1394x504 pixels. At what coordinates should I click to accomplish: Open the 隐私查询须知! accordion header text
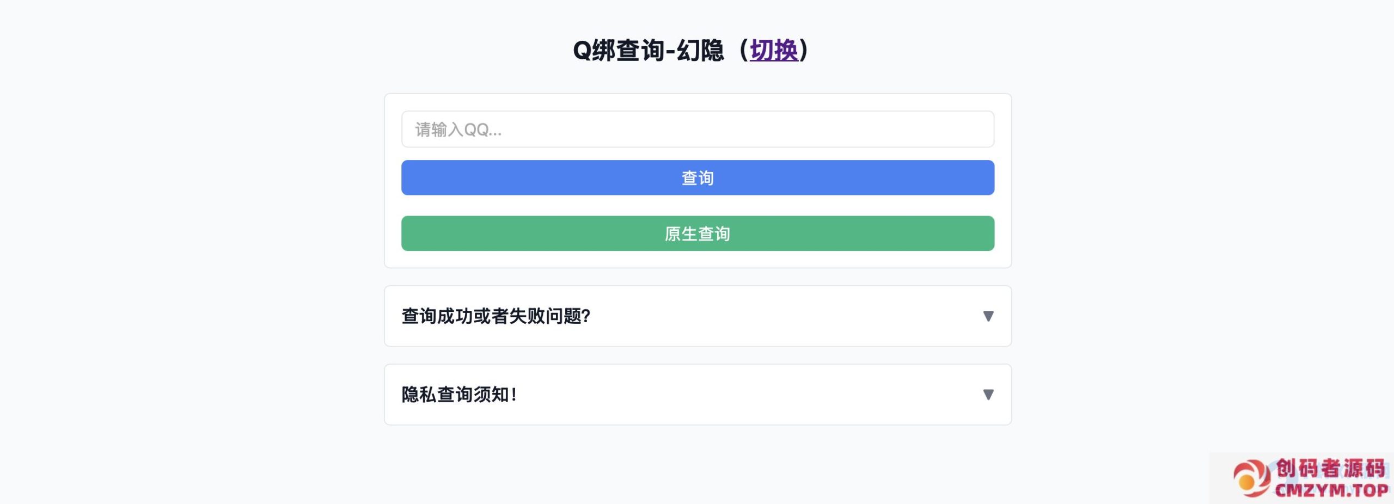pos(459,395)
